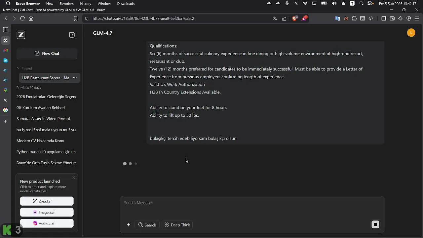Open chat 'Brave'de Orta Tuşla Sekme Yönetim'
Screen dimensions: 423x238
(46, 163)
